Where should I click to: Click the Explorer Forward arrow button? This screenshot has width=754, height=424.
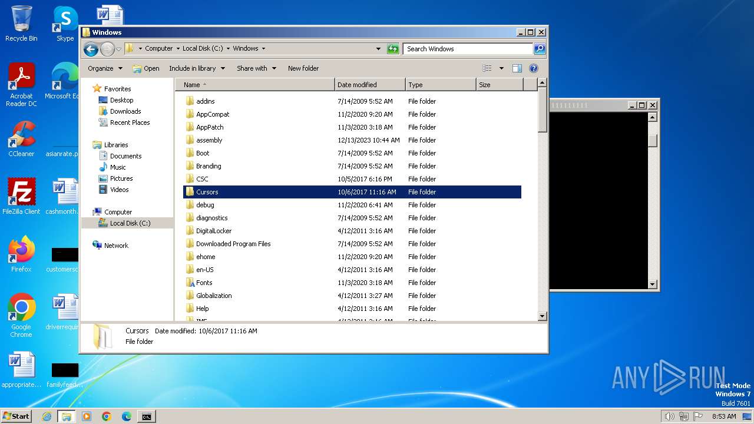coord(107,49)
